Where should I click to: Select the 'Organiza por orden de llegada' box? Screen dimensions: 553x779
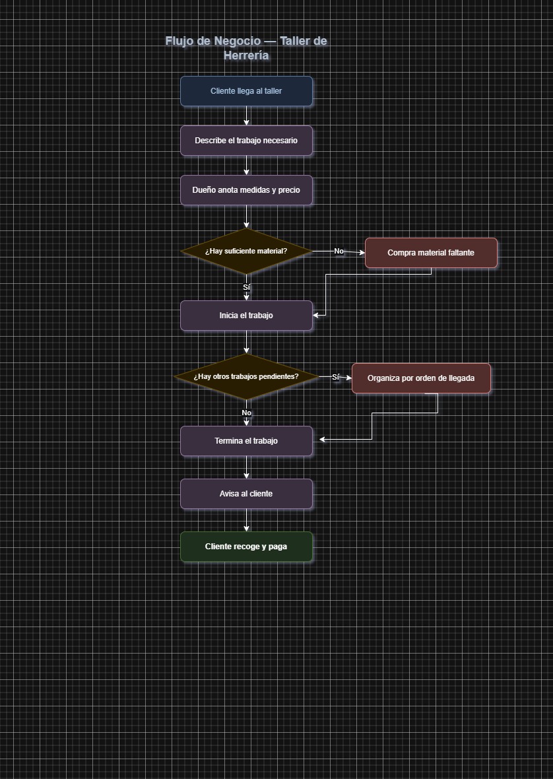(x=421, y=378)
